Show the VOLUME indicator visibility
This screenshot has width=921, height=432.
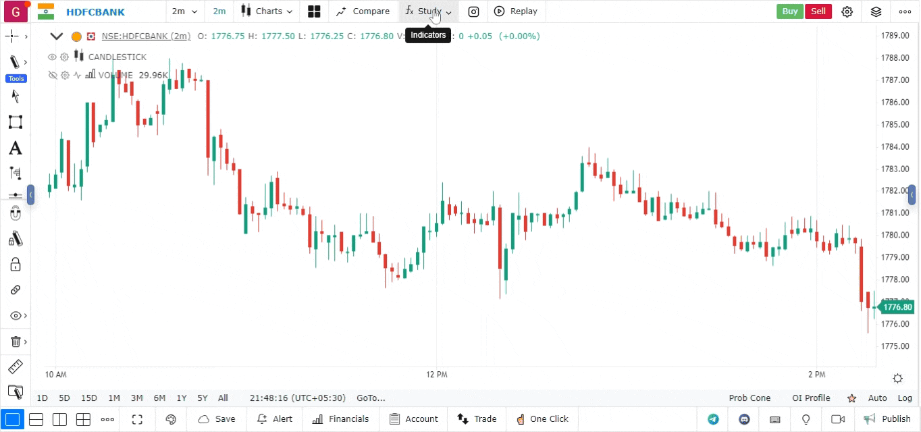click(52, 76)
